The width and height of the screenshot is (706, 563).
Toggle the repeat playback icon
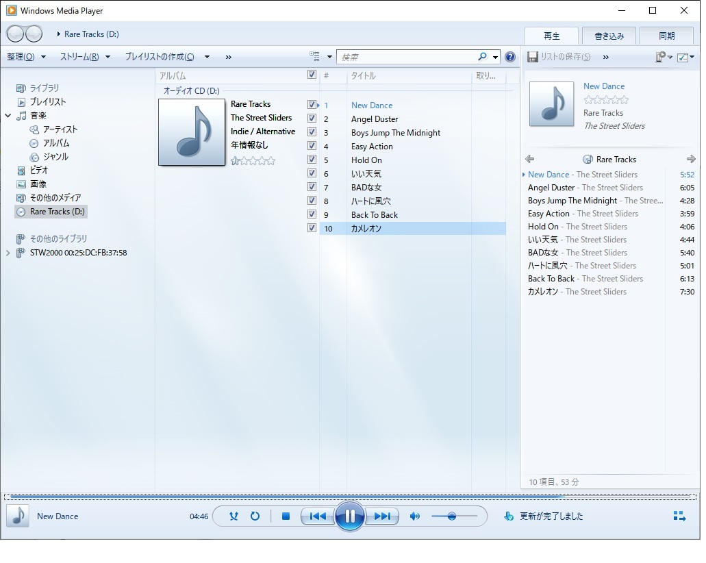coord(255,516)
